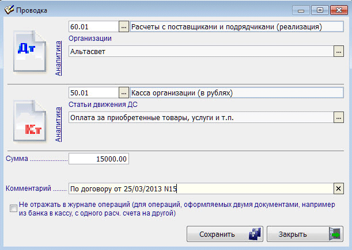Clear the Комментарий field with X button
This screenshot has height=250, width=352.
[339, 189]
